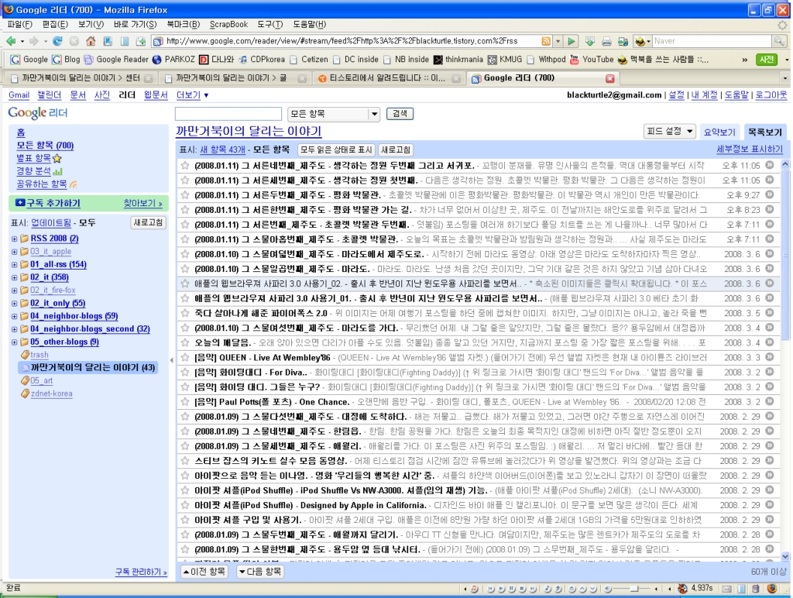The width and height of the screenshot is (793, 598).
Task: Open the 북마크(B) menu
Action: click(183, 24)
